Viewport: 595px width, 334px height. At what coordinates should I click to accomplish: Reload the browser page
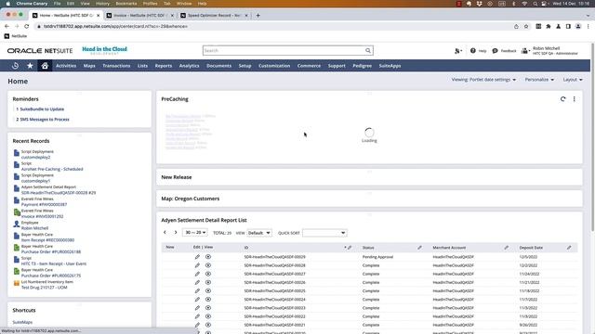27,26
